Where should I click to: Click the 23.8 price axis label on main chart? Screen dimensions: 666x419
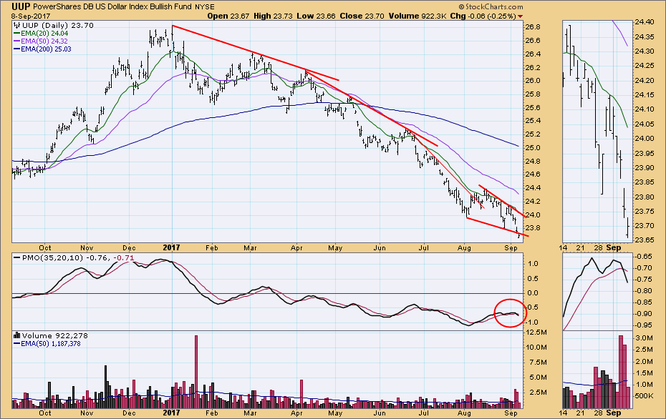[x=533, y=228]
